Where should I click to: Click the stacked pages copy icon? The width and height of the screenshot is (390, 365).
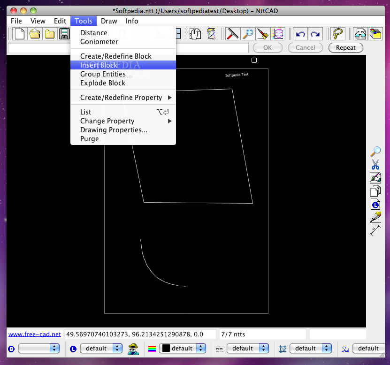375,191
